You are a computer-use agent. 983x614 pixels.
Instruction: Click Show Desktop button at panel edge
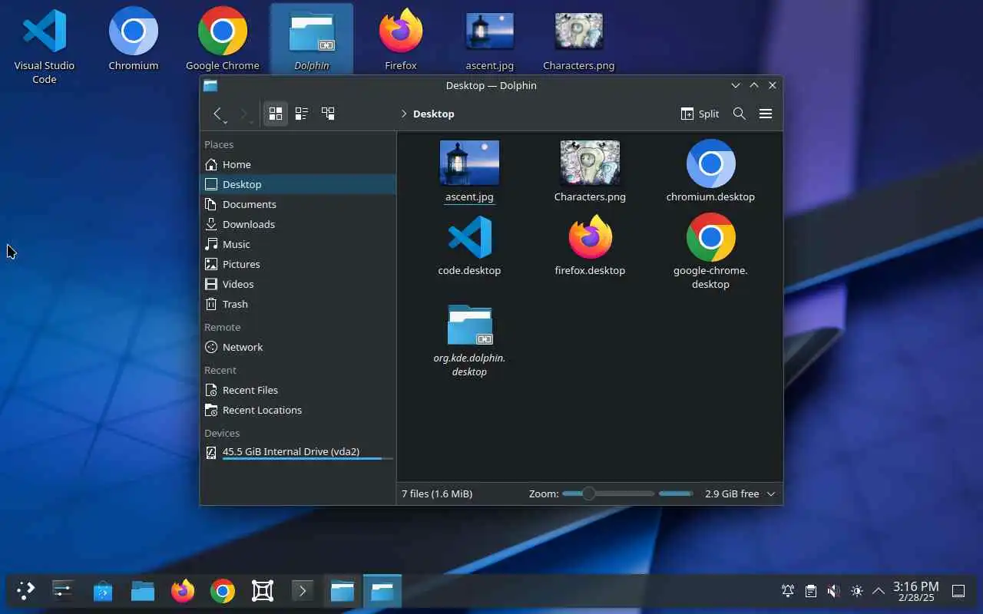[958, 591]
